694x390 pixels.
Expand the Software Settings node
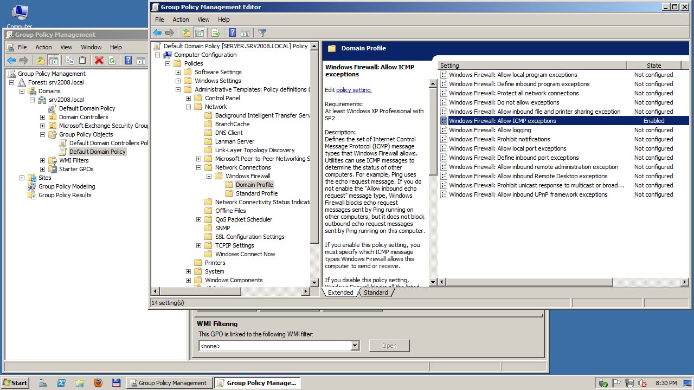click(x=178, y=72)
